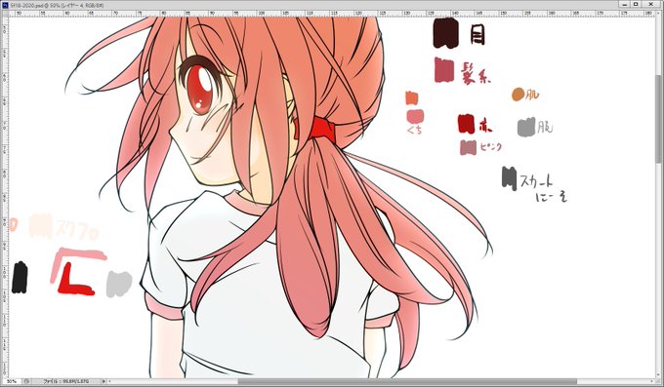
Task: Click the vertical scrollbar down arrow
Action: 659,375
